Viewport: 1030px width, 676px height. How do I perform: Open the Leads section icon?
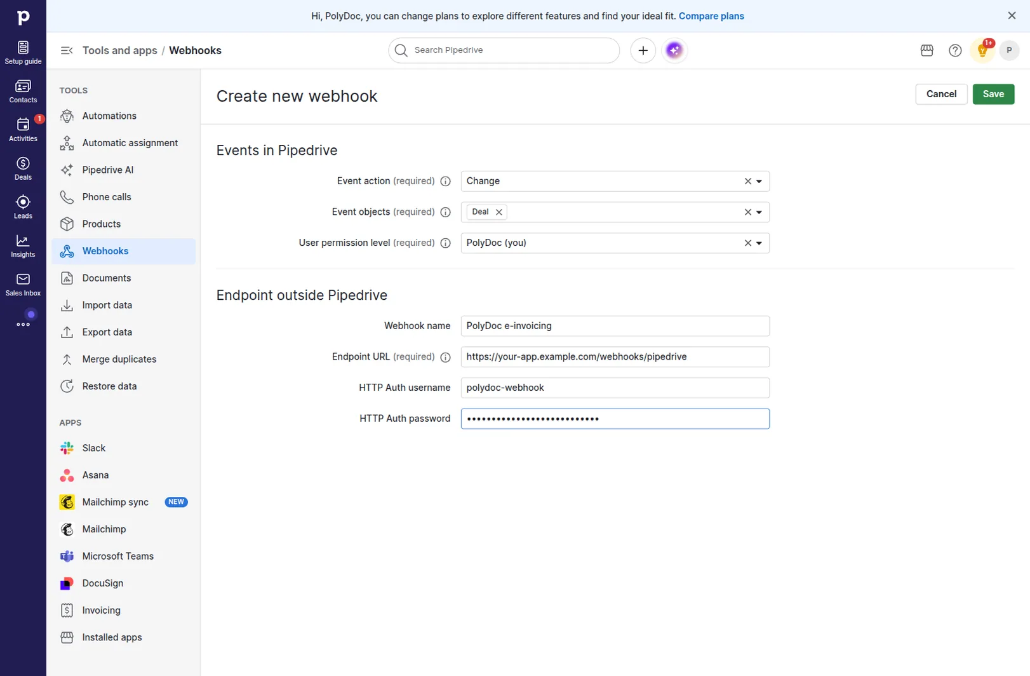(x=23, y=207)
